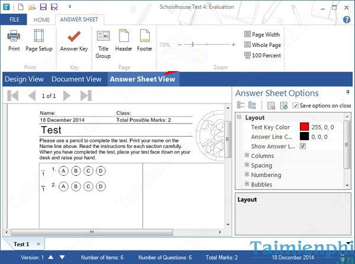Select the Test 1 document tab

pos(21,244)
